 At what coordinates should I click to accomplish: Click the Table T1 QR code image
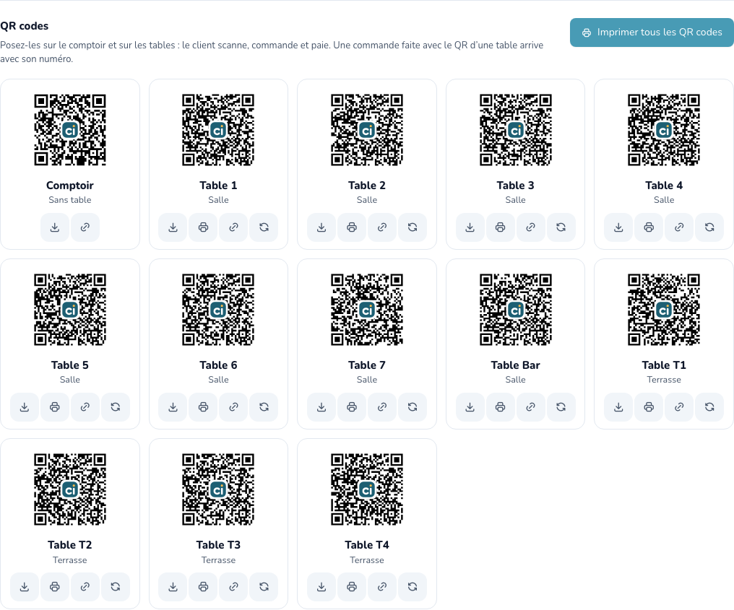664,310
